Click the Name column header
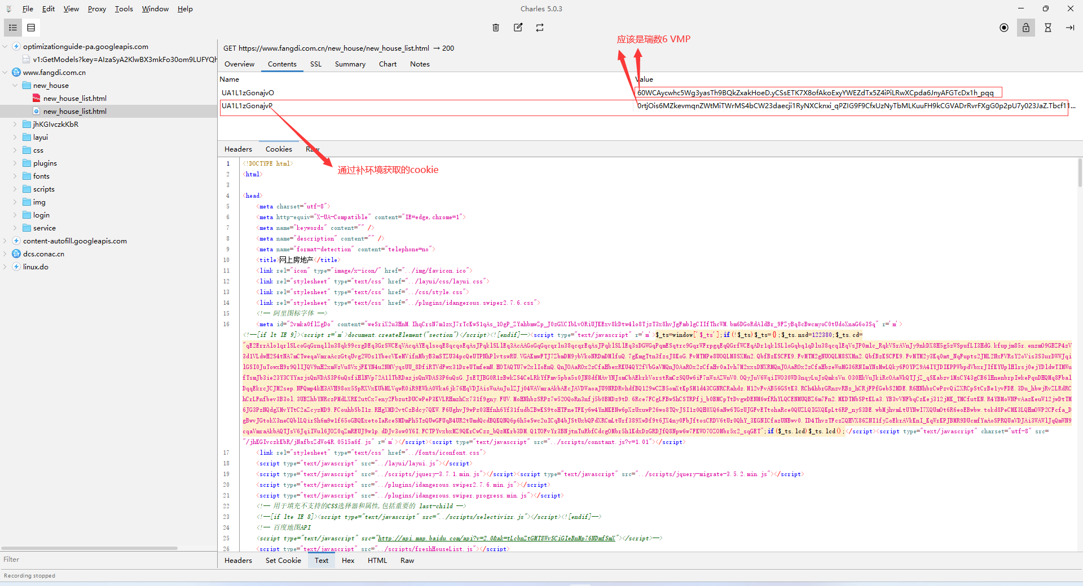1083x586 pixels. 425,79
